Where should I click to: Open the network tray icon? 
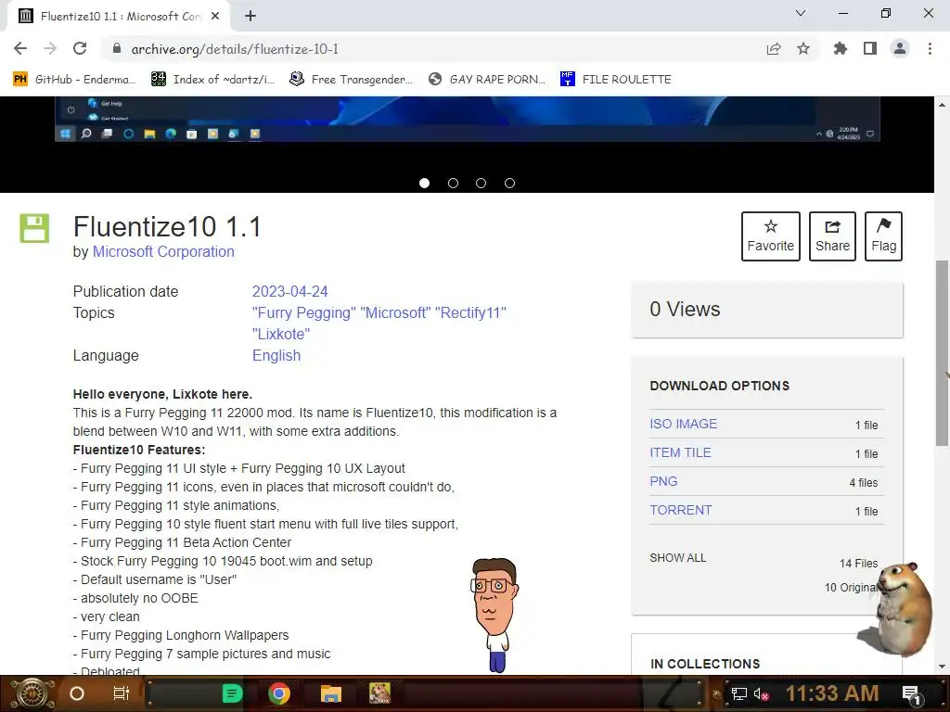738,693
